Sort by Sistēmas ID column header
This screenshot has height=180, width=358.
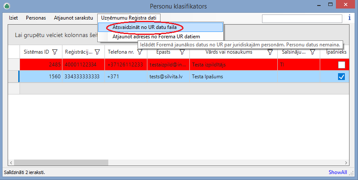36,52
